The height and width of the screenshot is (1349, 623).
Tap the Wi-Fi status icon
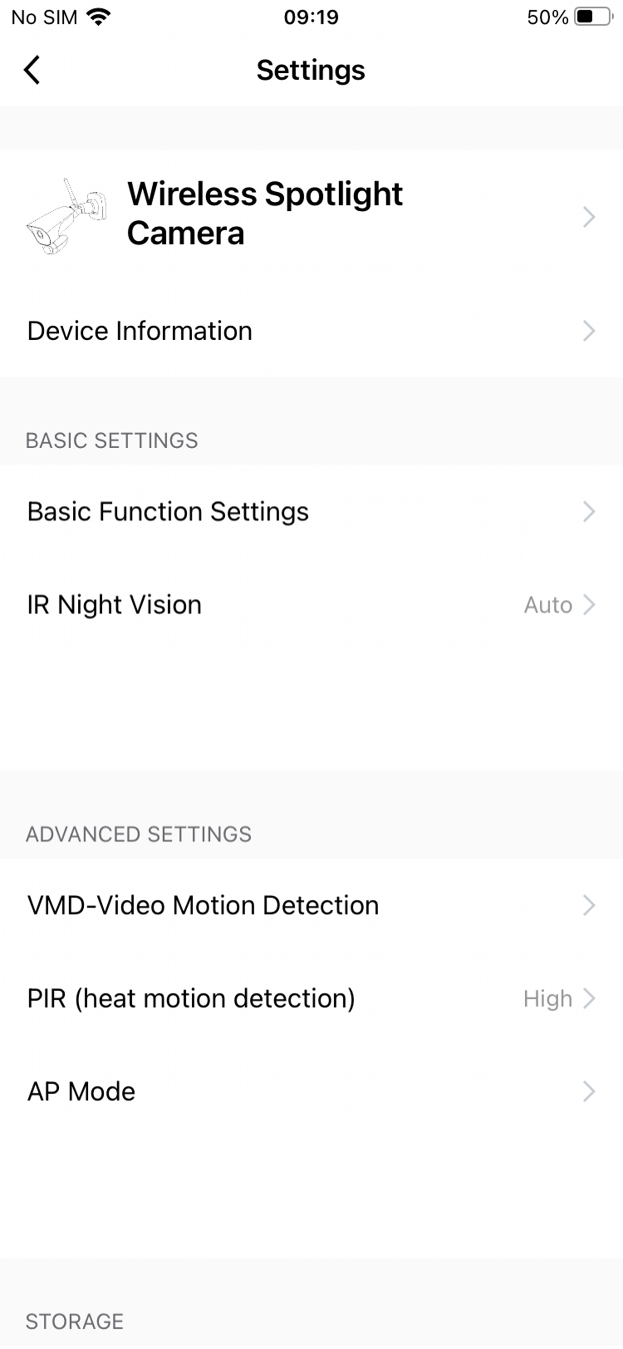(98, 17)
